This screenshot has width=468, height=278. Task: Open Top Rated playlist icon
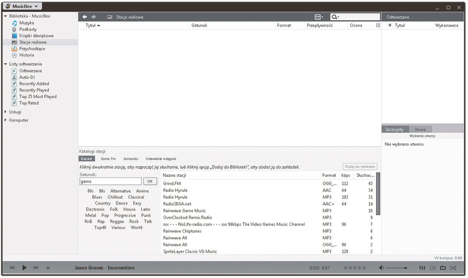(14, 103)
